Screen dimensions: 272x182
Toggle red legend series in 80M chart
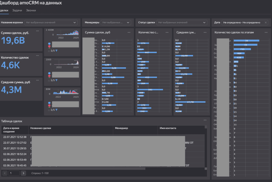tap(49, 105)
